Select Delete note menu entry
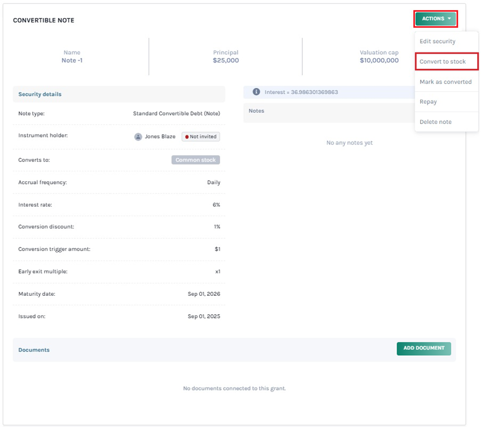481x427 pixels. (435, 122)
